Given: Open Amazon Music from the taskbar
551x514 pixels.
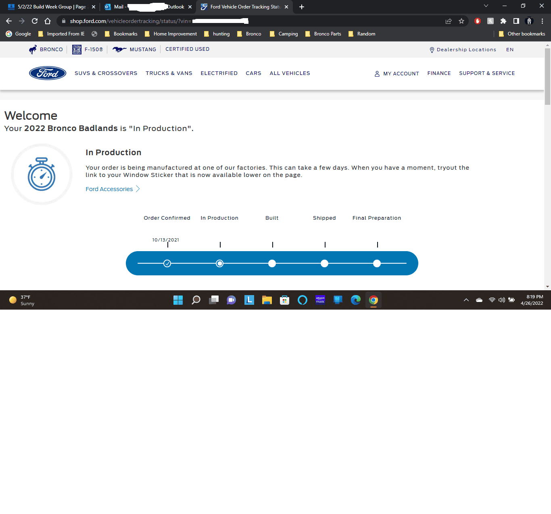Looking at the screenshot, I should pyautogui.click(x=320, y=300).
